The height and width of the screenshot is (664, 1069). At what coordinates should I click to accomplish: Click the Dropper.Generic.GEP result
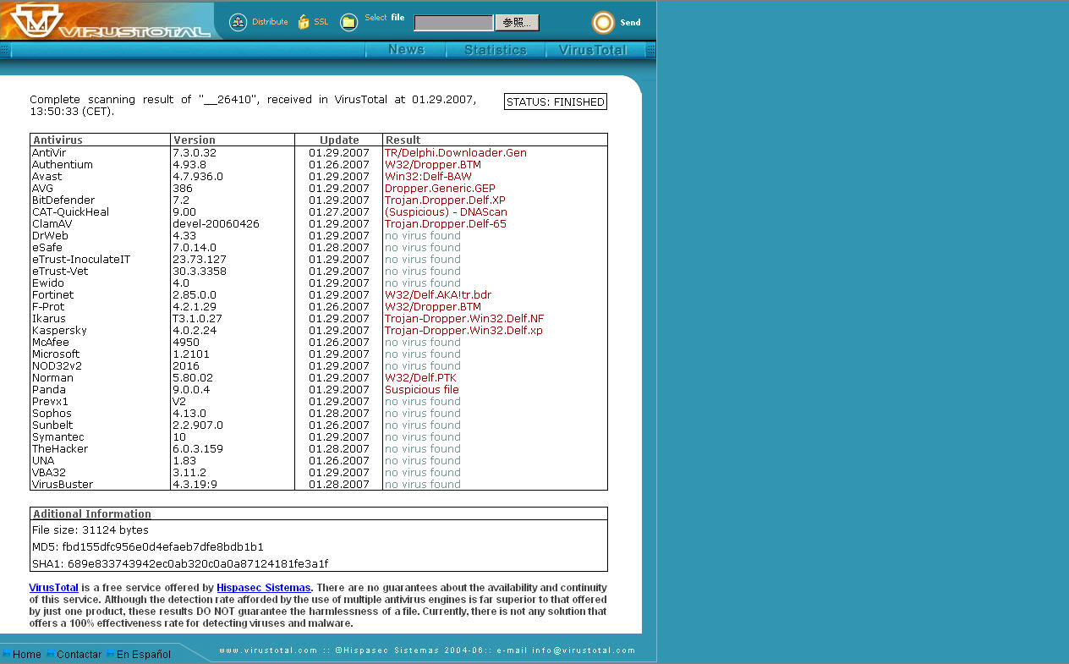pyautogui.click(x=440, y=189)
